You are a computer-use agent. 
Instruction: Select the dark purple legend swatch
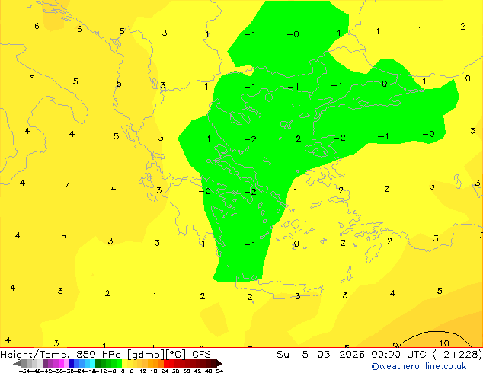pos(45,363)
